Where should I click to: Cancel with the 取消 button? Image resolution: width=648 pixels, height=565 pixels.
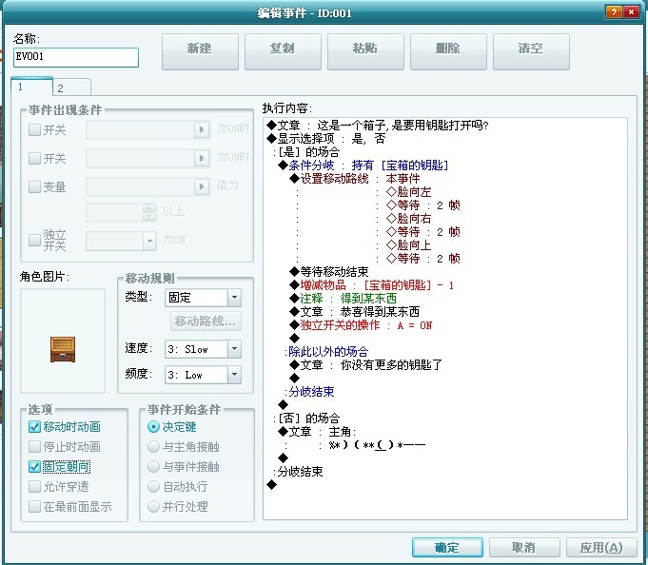click(524, 547)
